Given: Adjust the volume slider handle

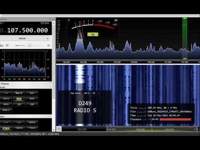Looking at the screenshot, I should click(29, 45).
